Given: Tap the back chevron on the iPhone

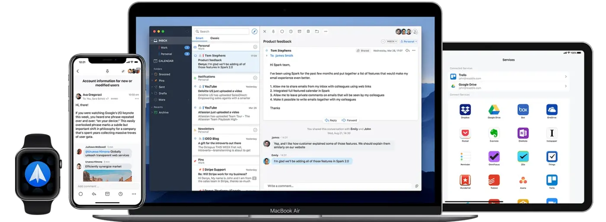Looking at the screenshot, I should (78, 71).
